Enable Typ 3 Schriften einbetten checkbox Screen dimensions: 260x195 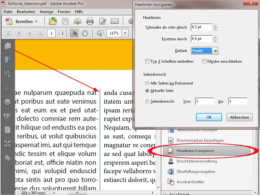tap(147, 61)
